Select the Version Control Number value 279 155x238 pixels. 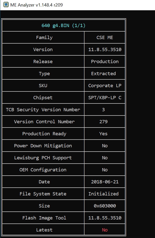(x=103, y=122)
